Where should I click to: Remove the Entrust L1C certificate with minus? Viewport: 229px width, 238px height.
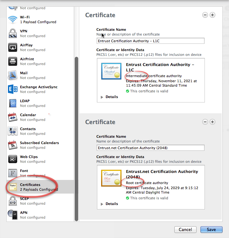click(205, 15)
